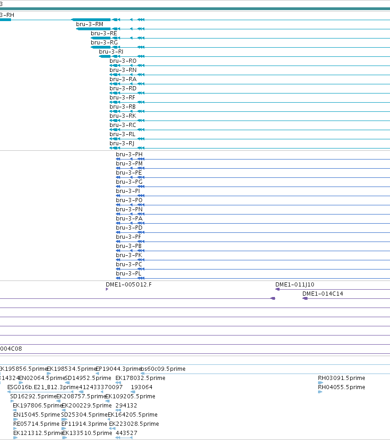Select the bru-3-RE transcript label

(104, 33)
